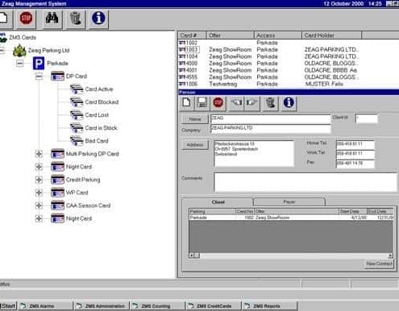This screenshot has width=399, height=311.
Task: Click the info icon in Person toolbar
Action: (x=289, y=102)
